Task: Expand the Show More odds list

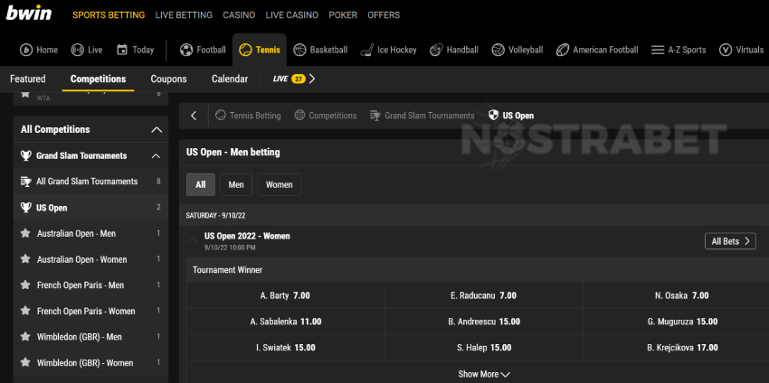Action: tap(484, 374)
